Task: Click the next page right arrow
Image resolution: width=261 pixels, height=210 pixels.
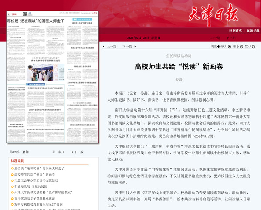Action: (72, 152)
